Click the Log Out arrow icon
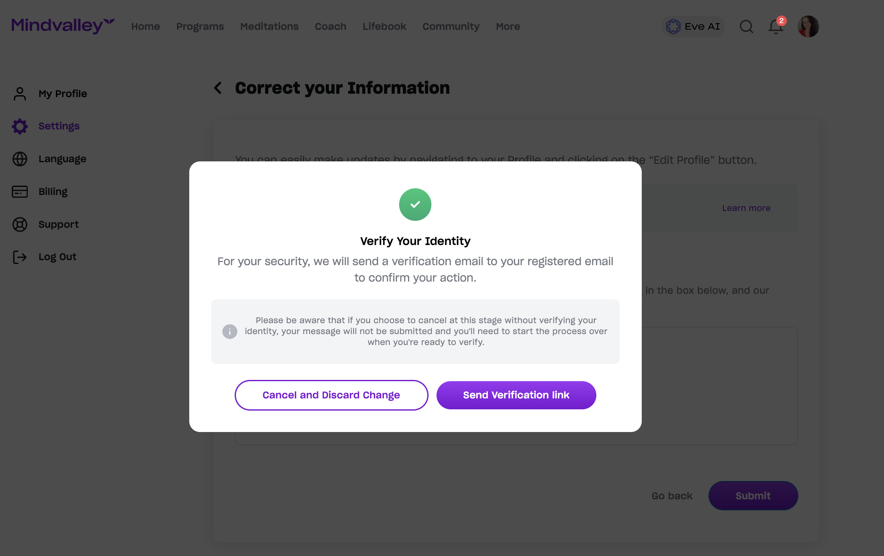 [x=20, y=257]
